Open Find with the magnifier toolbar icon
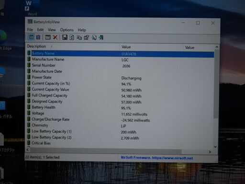The height and width of the screenshot is (184, 245). (x=94, y=37)
